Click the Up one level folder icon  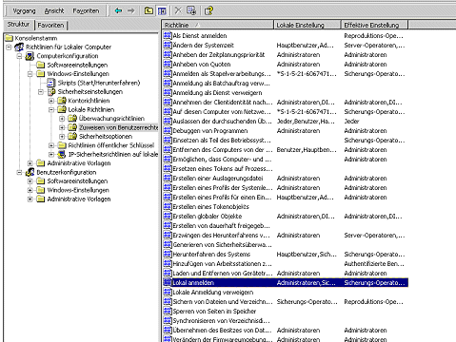tap(149, 10)
